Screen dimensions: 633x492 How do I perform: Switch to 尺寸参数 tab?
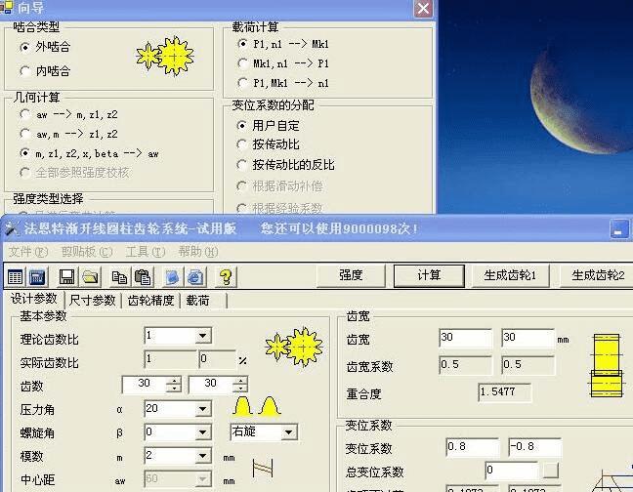[93, 301]
